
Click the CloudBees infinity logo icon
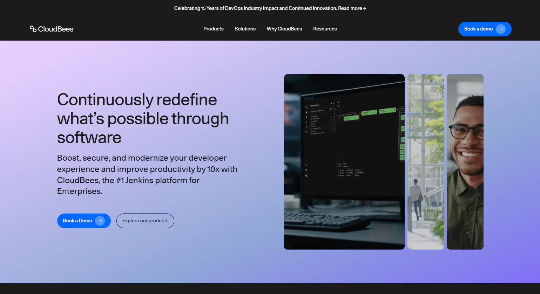point(33,29)
